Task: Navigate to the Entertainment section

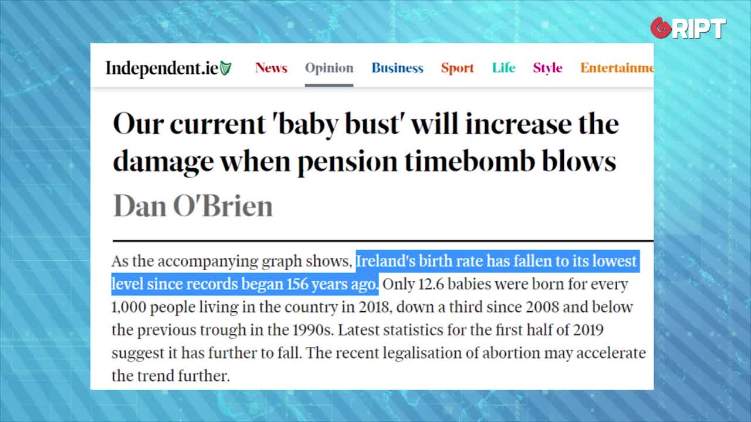Action: pyautogui.click(x=616, y=68)
